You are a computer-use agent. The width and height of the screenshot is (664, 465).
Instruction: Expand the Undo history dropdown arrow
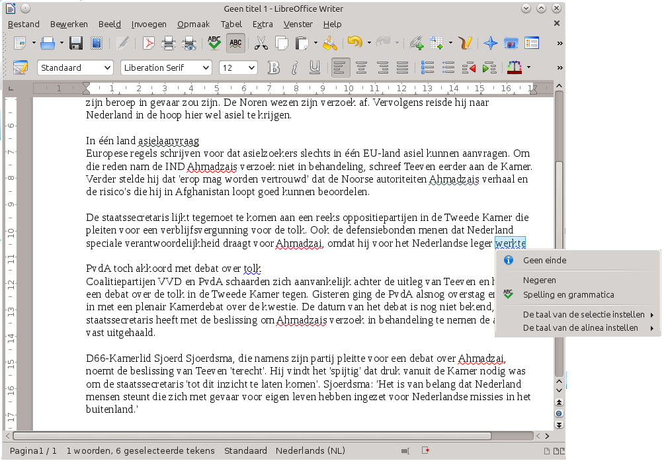(x=369, y=43)
